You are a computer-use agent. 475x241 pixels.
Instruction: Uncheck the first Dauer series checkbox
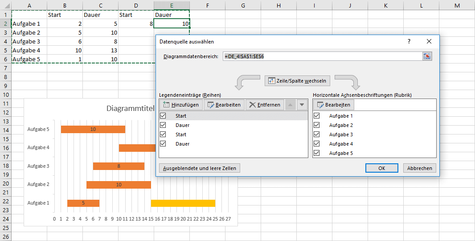(163, 125)
